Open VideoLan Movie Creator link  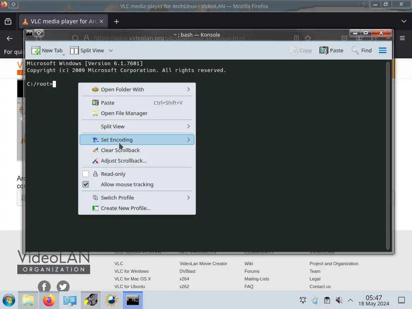203,264
